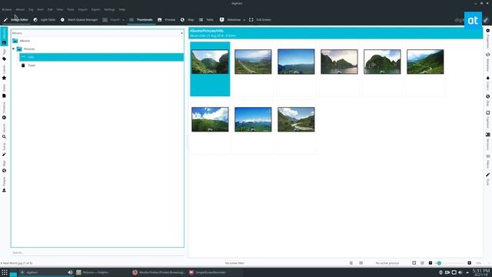Select the winding road thumbnail in second row
This screenshot has height=277, width=492.
pyautogui.click(x=296, y=119)
